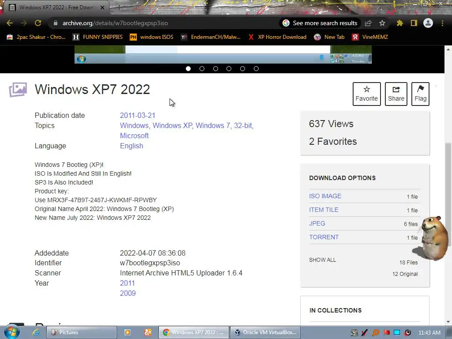Open the year 2009 link
Image resolution: width=452 pixels, height=339 pixels.
(x=128, y=293)
